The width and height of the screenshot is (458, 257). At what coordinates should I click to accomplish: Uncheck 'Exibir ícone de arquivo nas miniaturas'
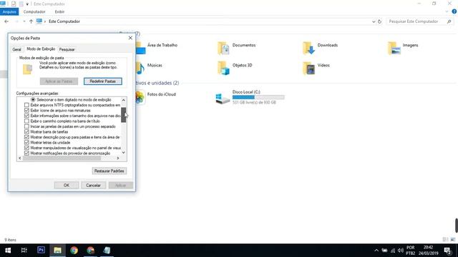pyautogui.click(x=26, y=111)
